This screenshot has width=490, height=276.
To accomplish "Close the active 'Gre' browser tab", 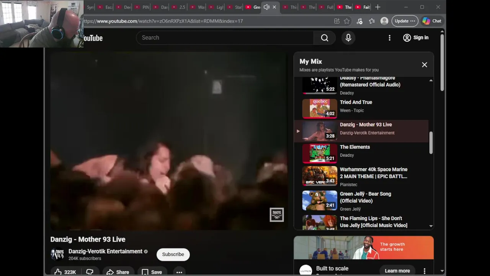I will 274,7.
